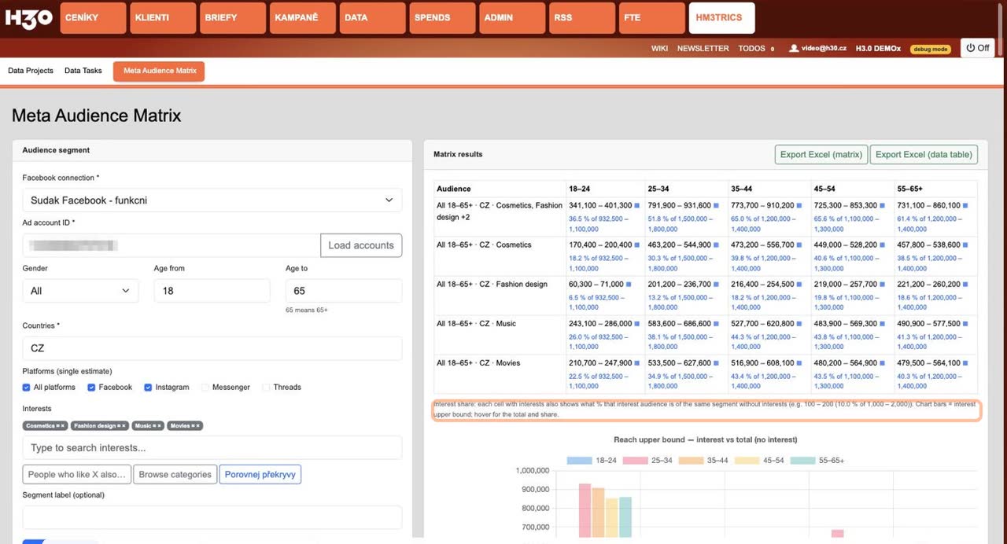Click the 35–44 legend color swatch
Screen dimensions: 1007x544
click(691, 461)
